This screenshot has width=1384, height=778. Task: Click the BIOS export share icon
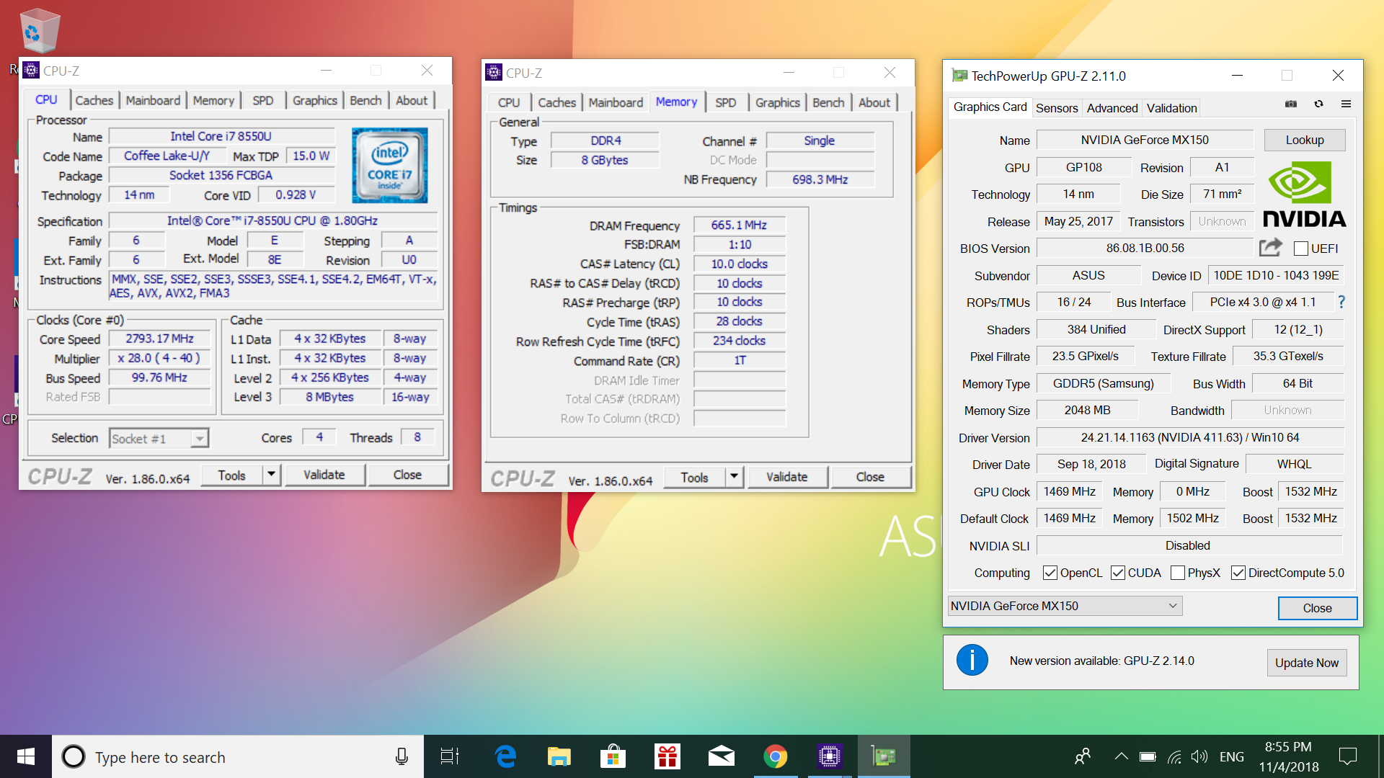tap(1271, 248)
